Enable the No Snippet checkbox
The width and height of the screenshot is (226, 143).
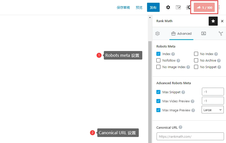point(196,67)
